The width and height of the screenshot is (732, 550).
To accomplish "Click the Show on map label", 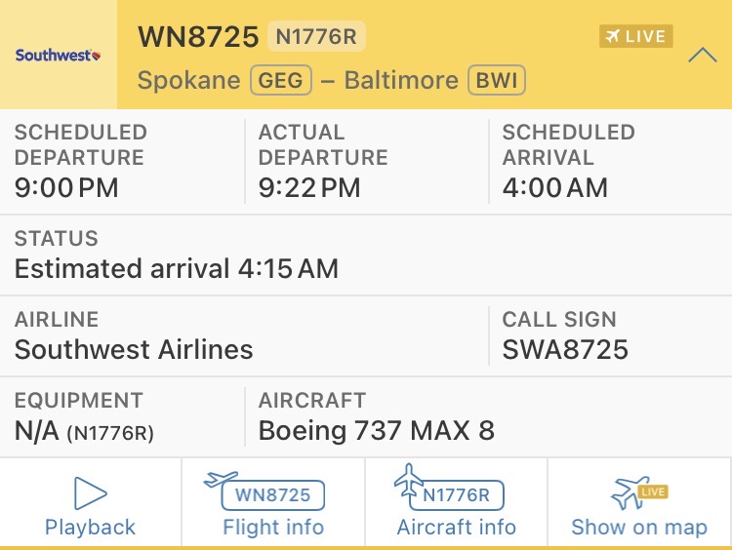I will (x=639, y=528).
